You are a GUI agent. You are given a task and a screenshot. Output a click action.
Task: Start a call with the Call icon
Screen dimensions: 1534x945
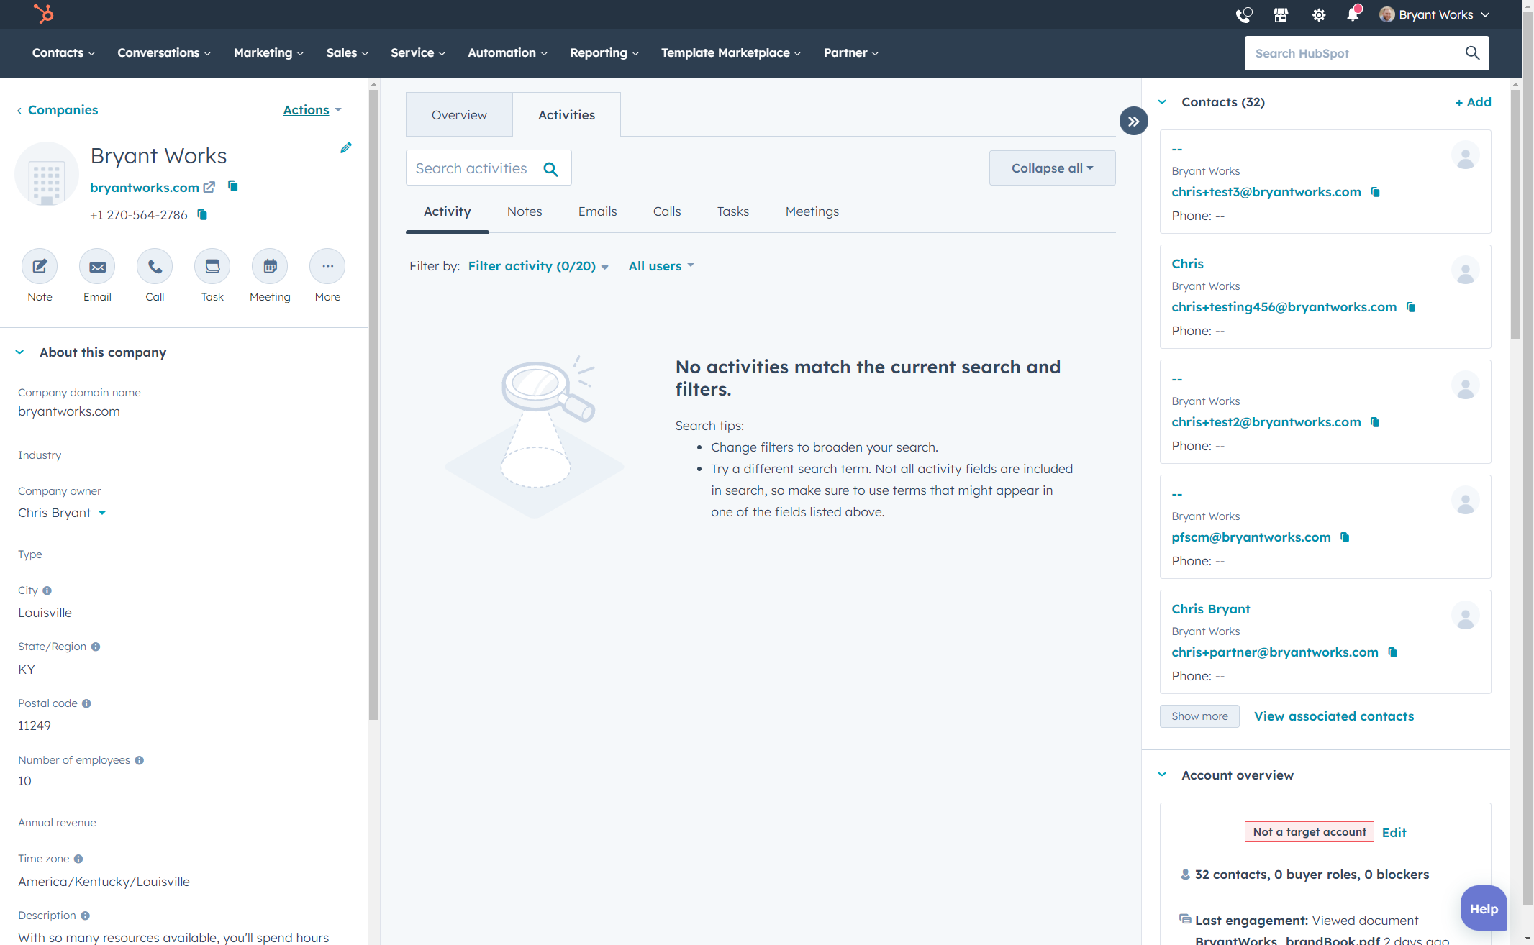pyautogui.click(x=155, y=266)
